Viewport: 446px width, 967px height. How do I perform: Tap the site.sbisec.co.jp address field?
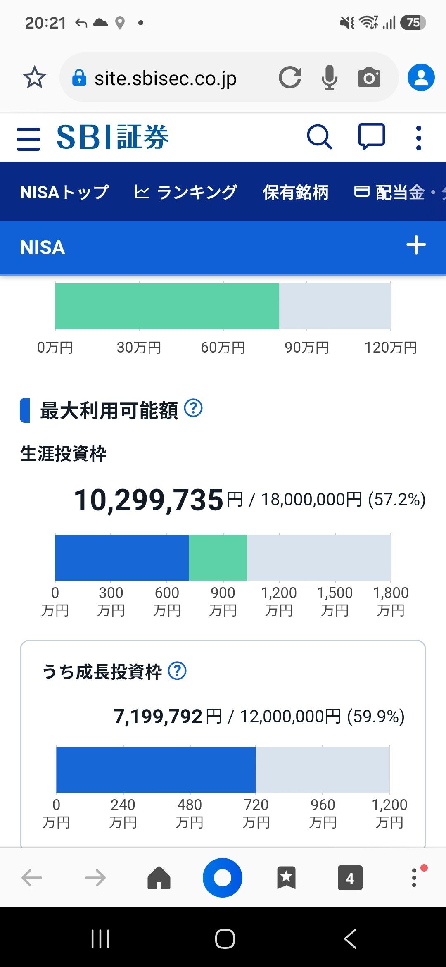165,78
